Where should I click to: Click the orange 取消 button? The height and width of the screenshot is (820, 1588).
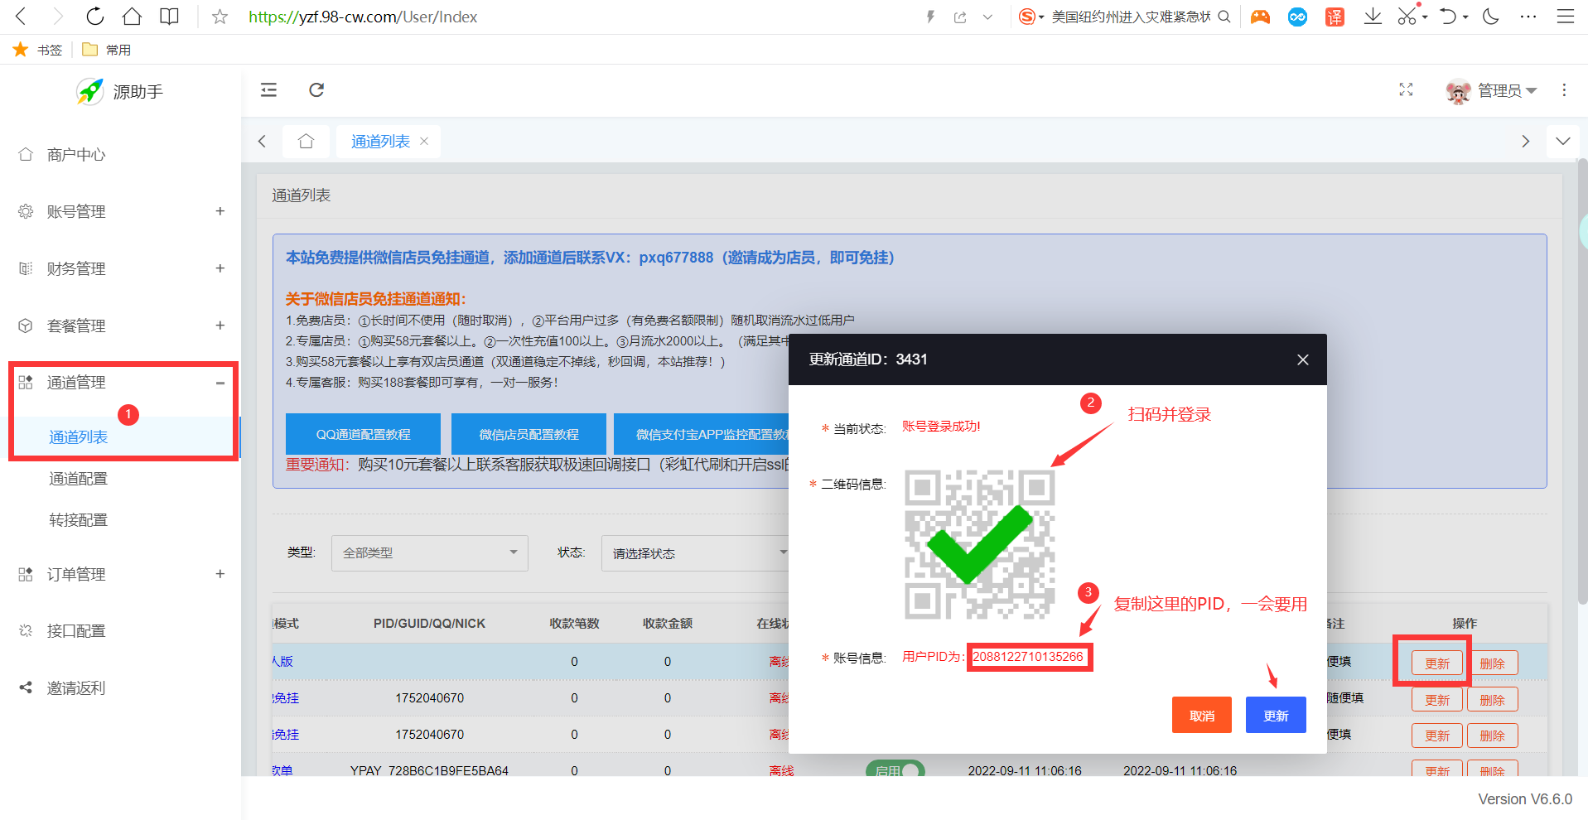coord(1202,715)
